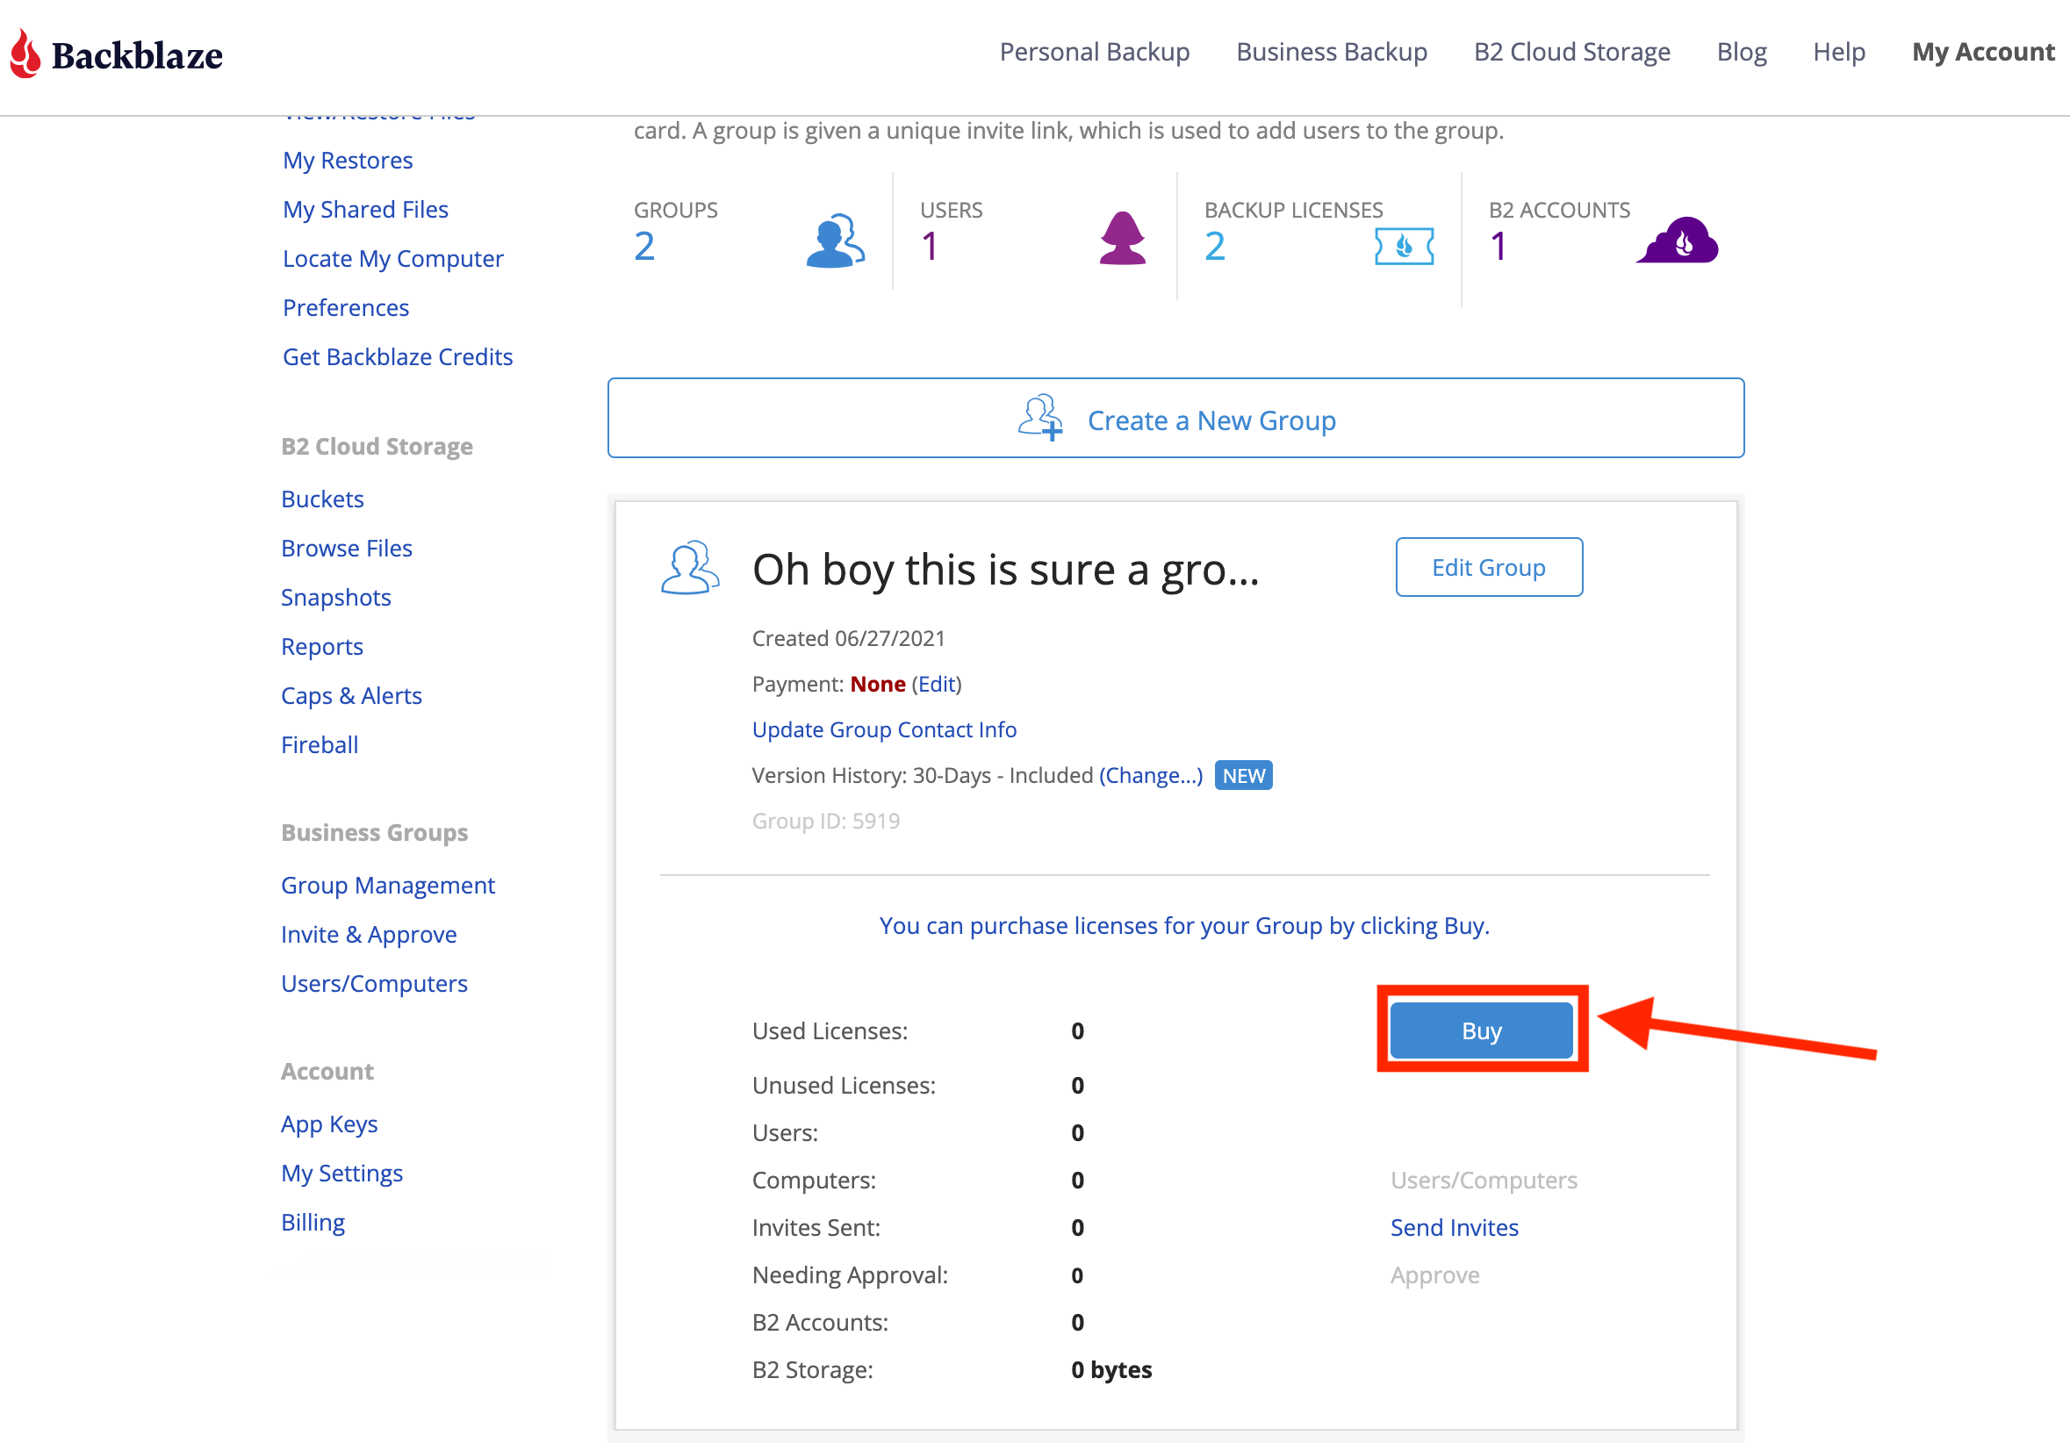Click the Edit Group button

[1489, 567]
